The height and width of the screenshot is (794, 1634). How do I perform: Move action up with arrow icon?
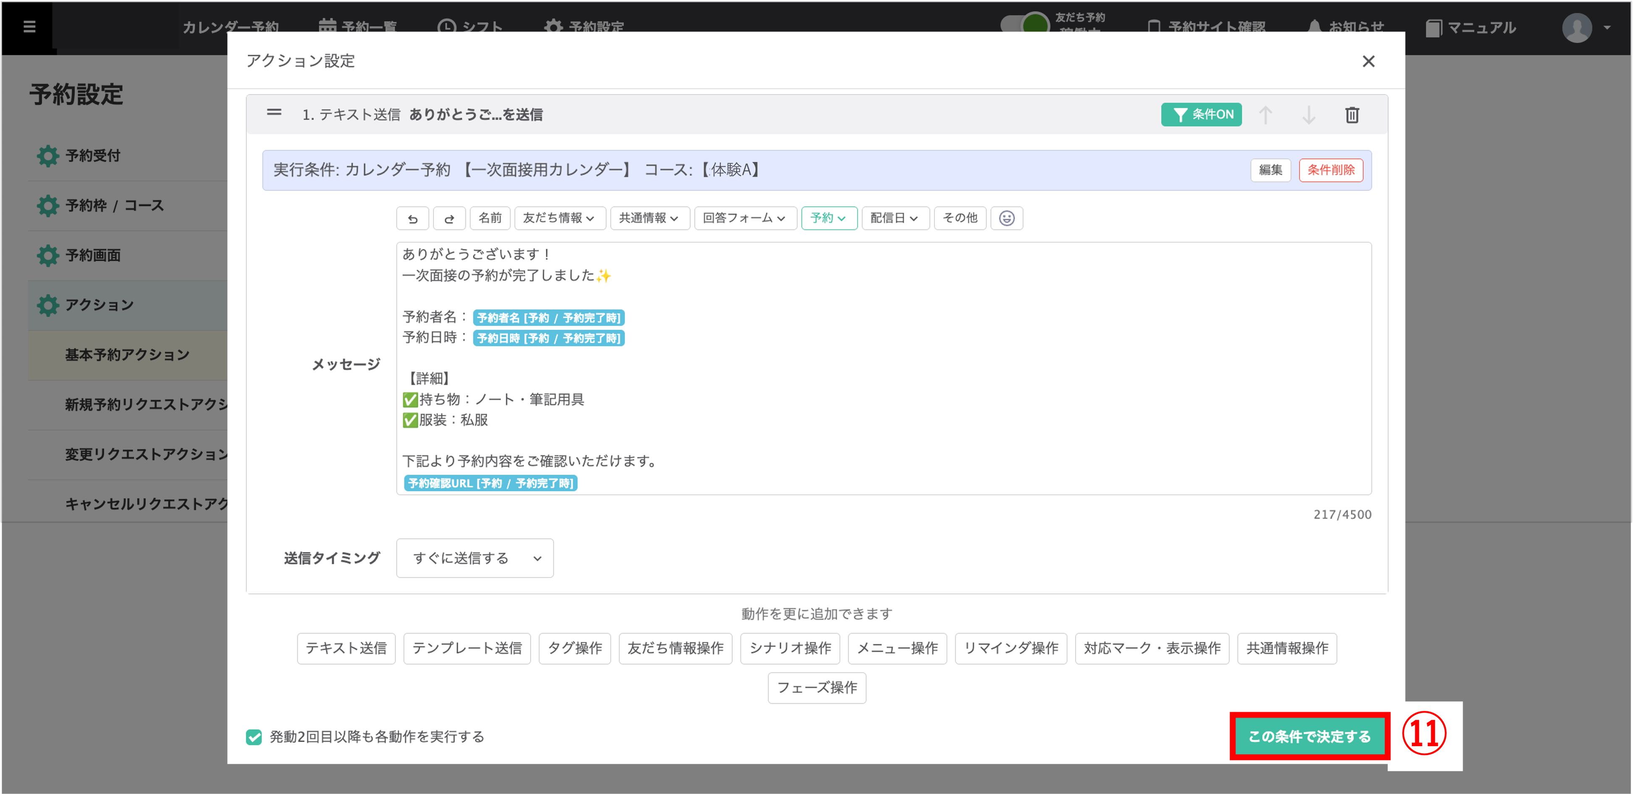click(x=1265, y=115)
